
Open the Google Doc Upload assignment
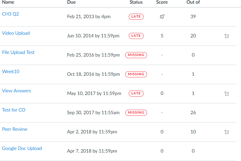point(22,148)
